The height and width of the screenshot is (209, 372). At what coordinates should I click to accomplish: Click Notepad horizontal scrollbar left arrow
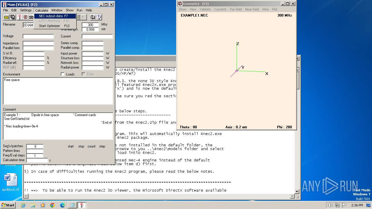tap(26, 197)
